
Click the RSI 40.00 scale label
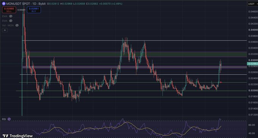[252, 133]
